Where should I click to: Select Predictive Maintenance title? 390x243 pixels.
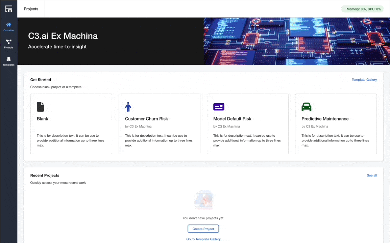point(325,119)
